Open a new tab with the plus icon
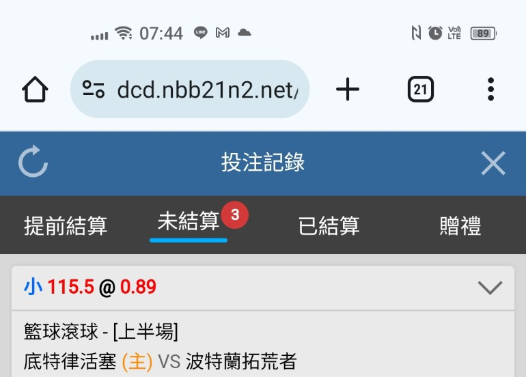 [x=348, y=89]
